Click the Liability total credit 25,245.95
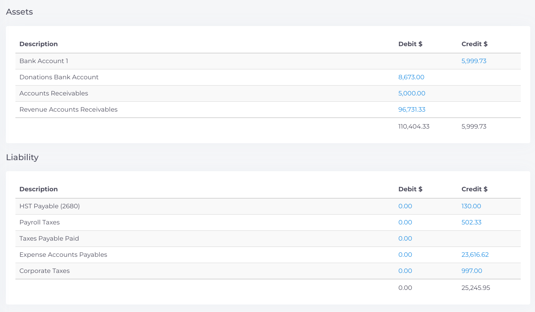 (476, 288)
